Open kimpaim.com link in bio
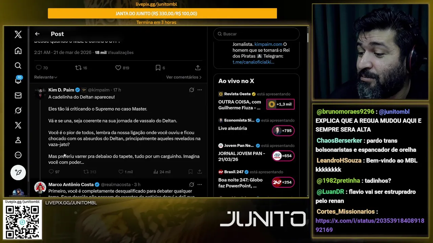This screenshot has width=433, height=243. click(268, 44)
